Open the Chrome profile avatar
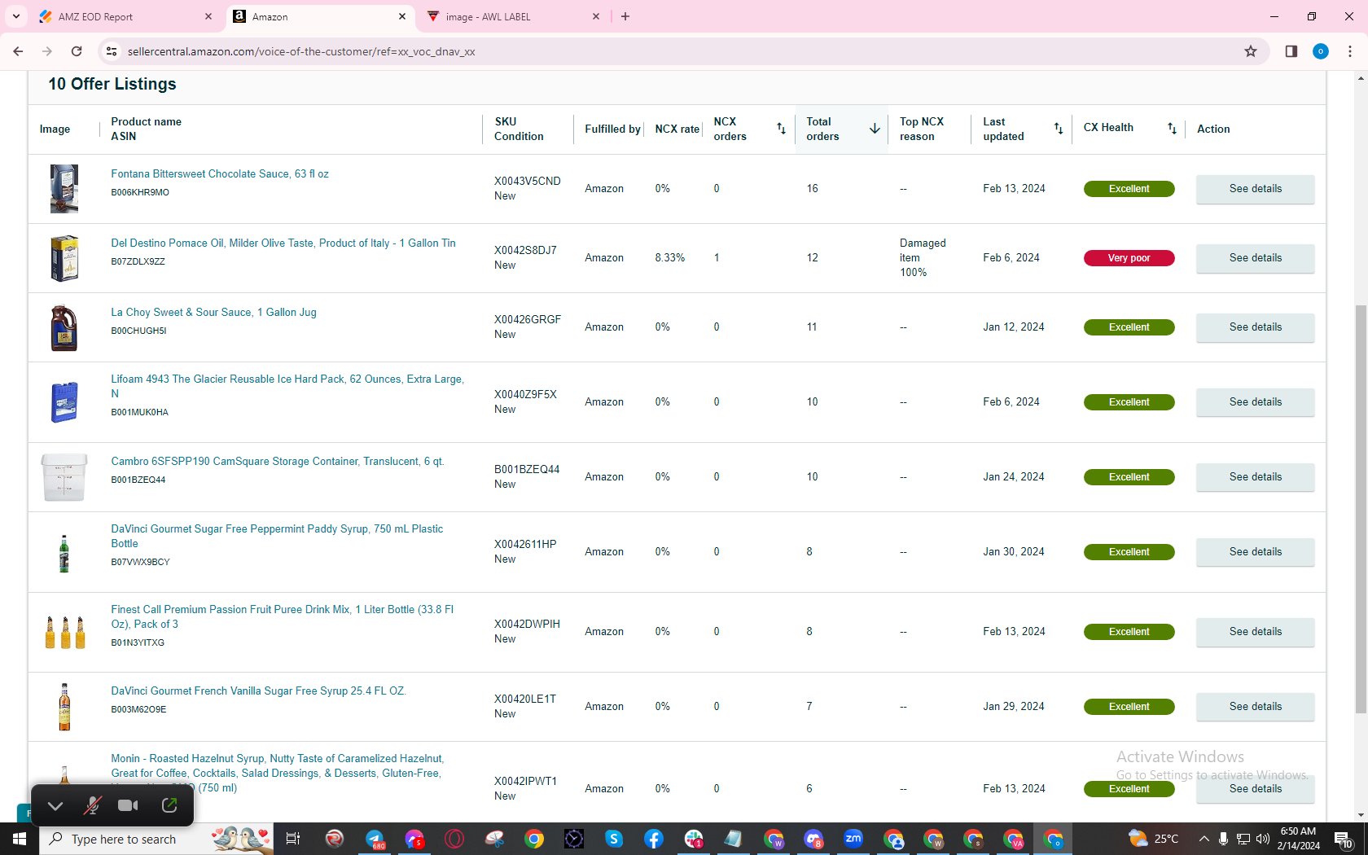This screenshot has width=1368, height=855. point(1321,51)
